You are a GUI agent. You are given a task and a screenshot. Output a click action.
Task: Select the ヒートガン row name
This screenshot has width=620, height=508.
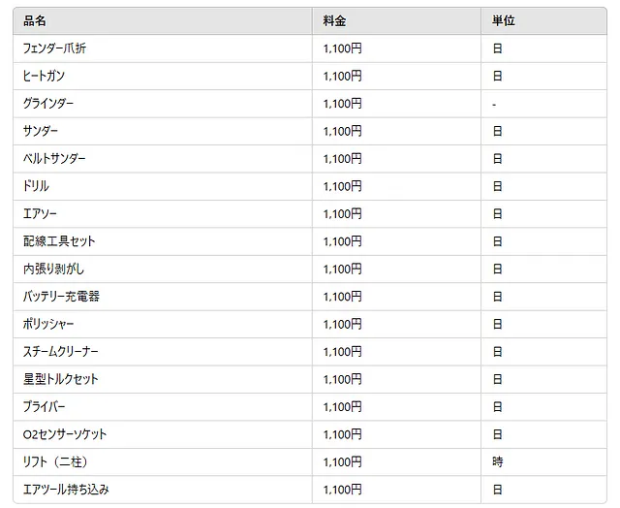pyautogui.click(x=44, y=76)
